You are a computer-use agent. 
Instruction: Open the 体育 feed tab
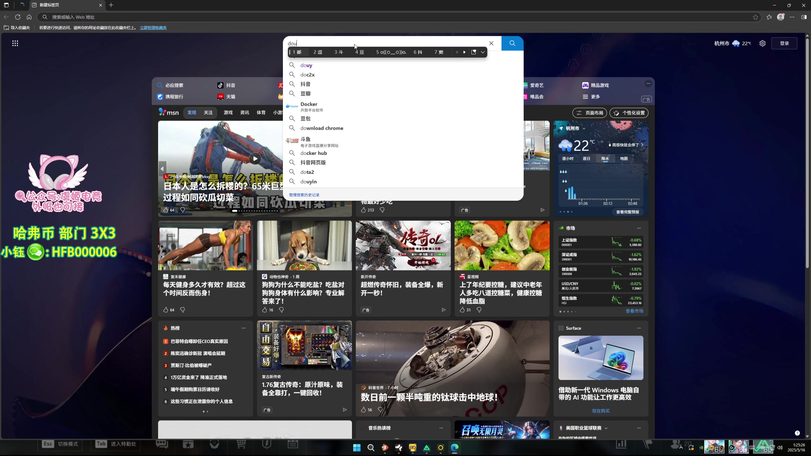coord(261,112)
